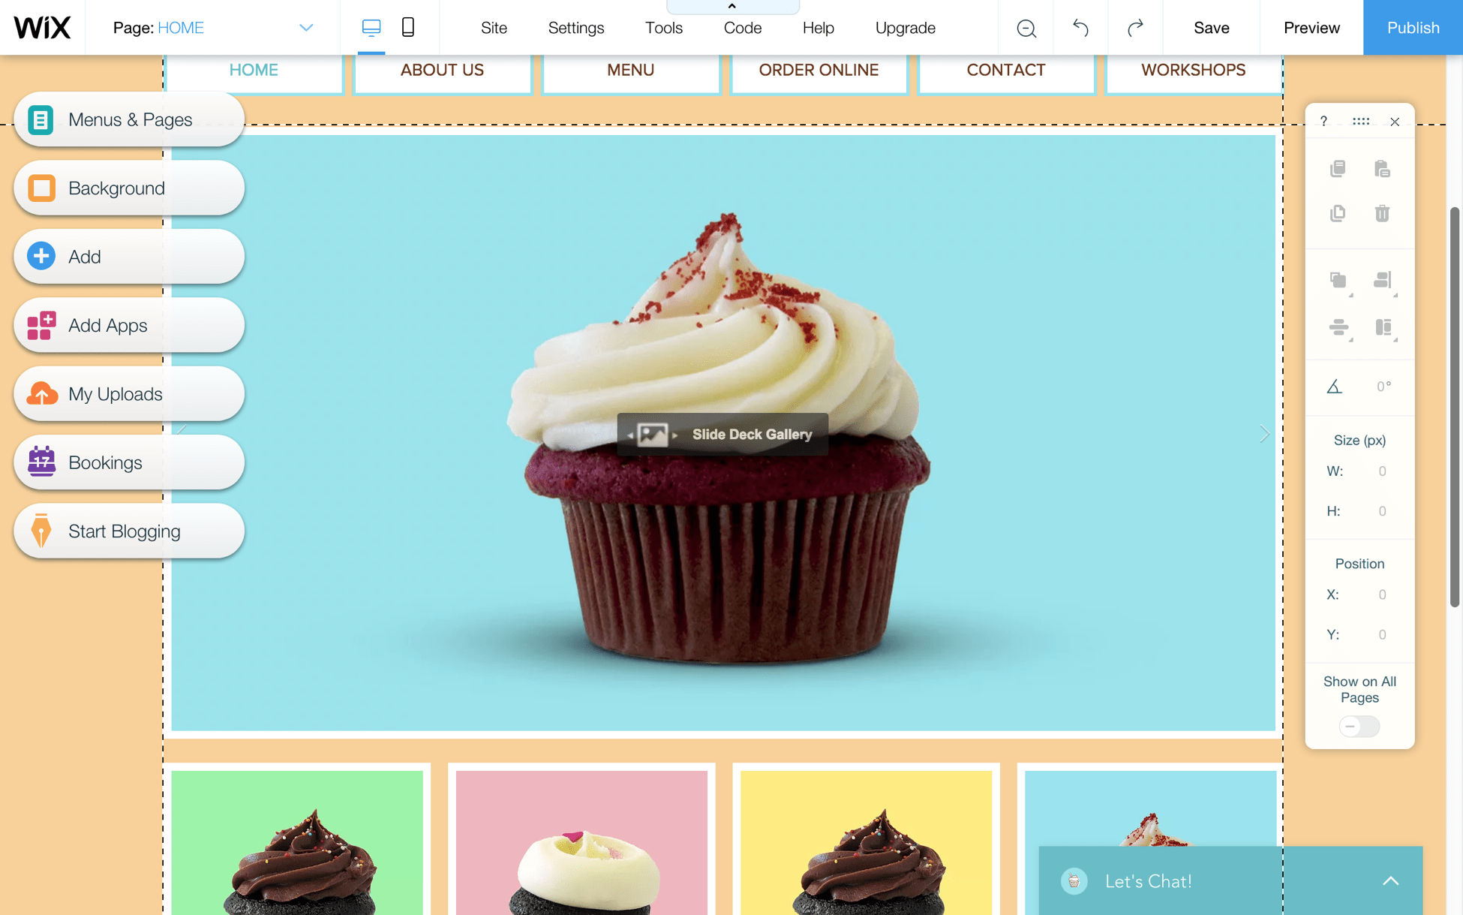Preview the site
The image size is (1463, 915).
point(1311,28)
